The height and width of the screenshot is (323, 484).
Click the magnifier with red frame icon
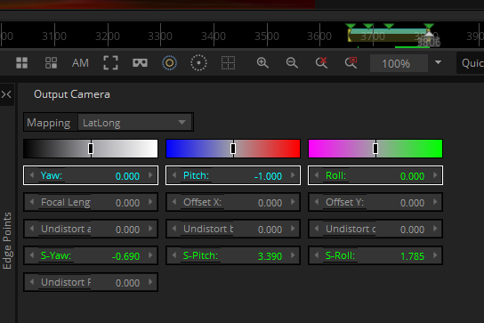(x=351, y=62)
